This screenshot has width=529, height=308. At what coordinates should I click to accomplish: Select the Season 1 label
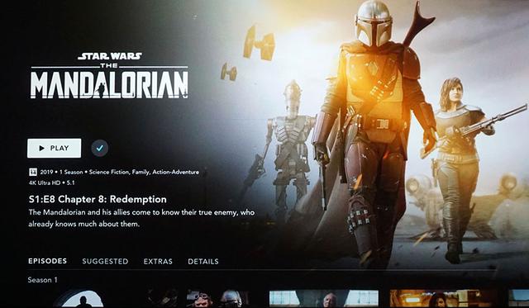tap(42, 280)
